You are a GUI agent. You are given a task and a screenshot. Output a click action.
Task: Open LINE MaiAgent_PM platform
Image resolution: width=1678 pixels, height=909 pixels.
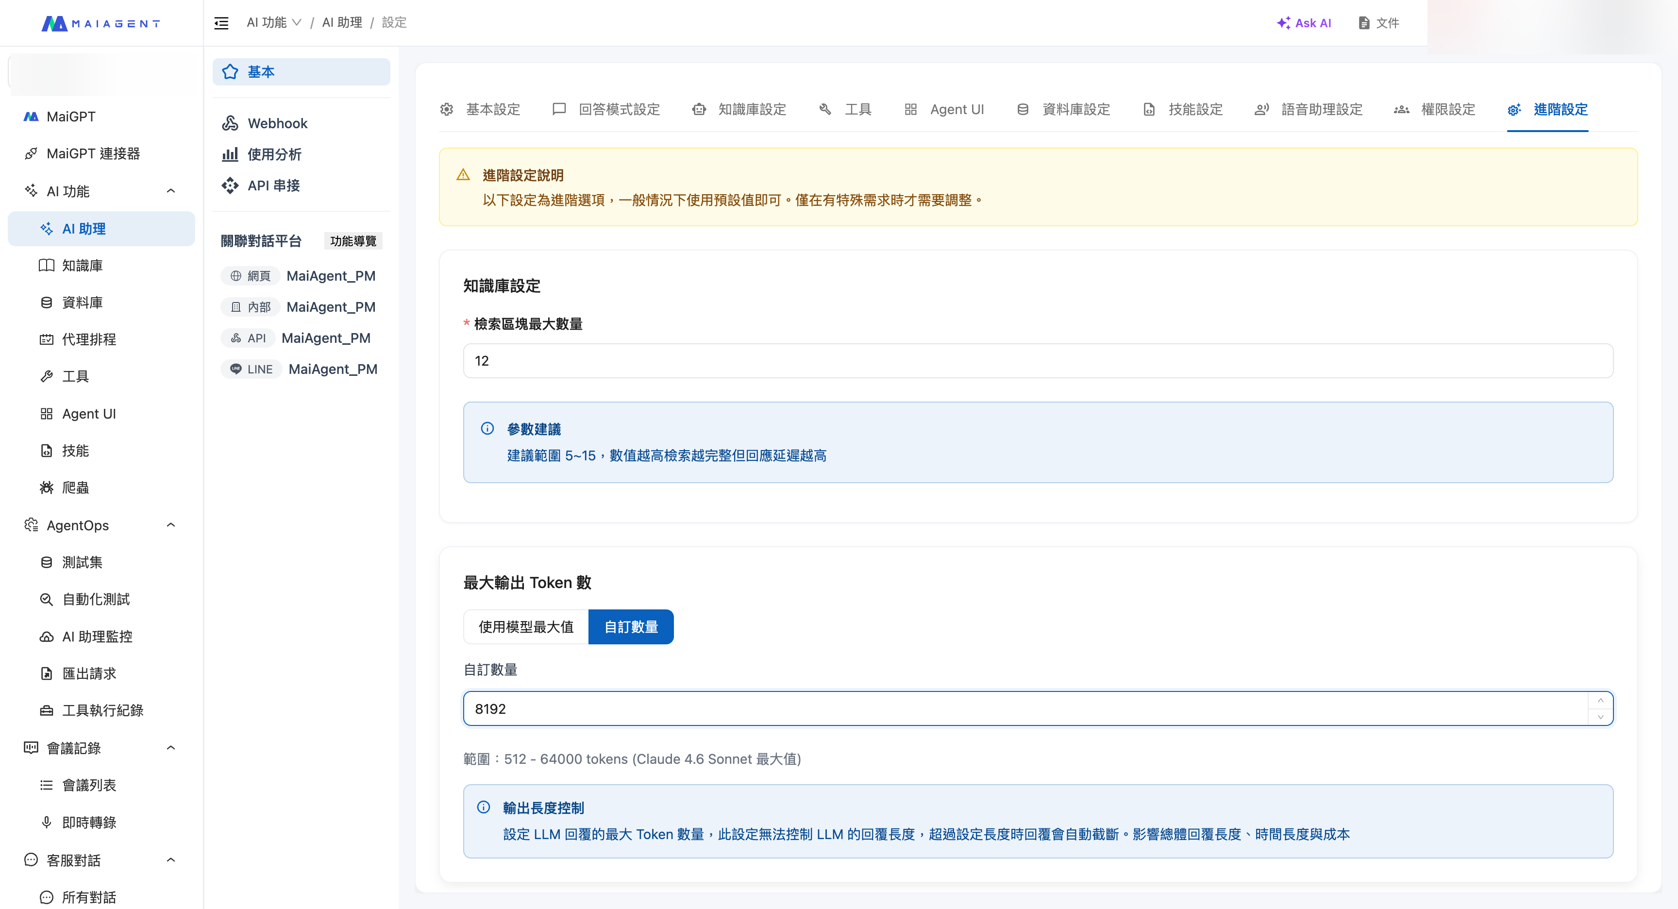coord(300,369)
